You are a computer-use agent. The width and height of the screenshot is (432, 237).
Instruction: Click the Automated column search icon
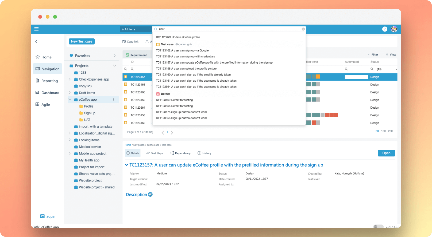click(x=346, y=69)
